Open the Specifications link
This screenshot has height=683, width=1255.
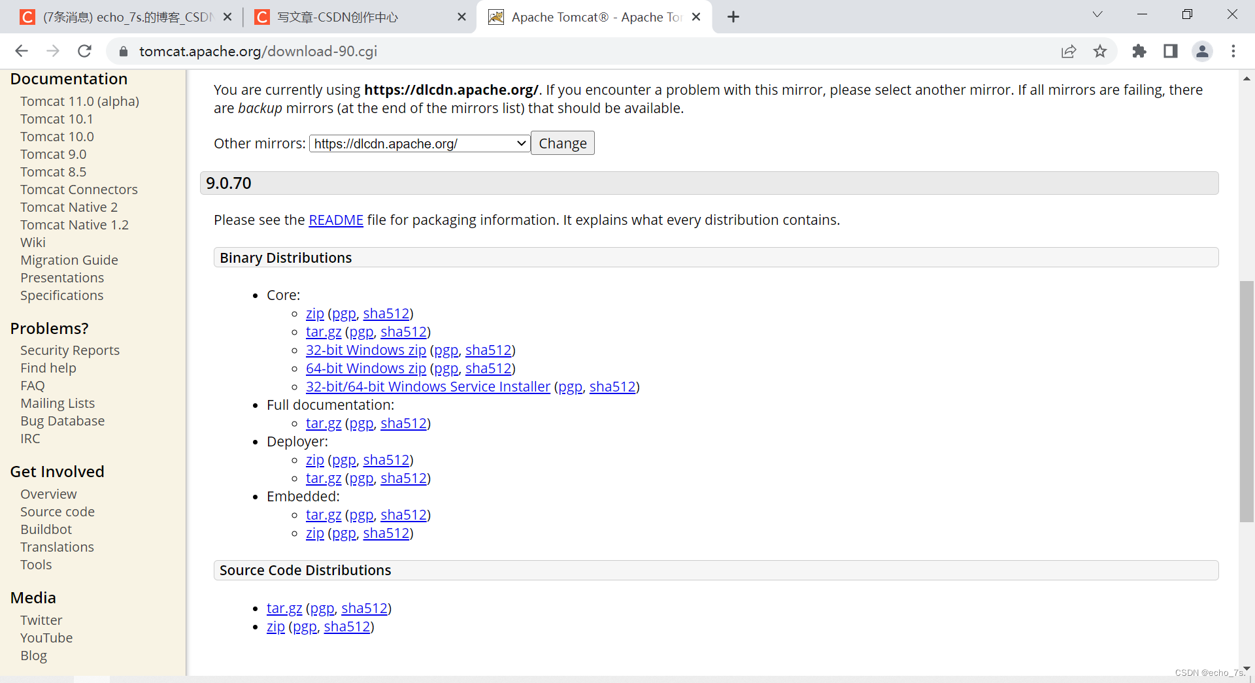tap(62, 295)
